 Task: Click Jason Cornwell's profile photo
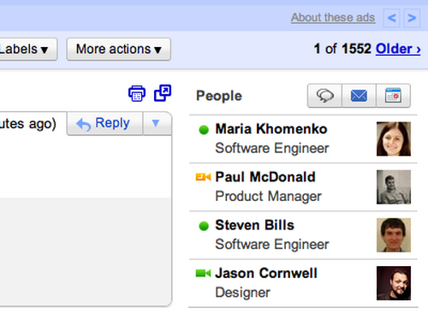pyautogui.click(x=394, y=283)
